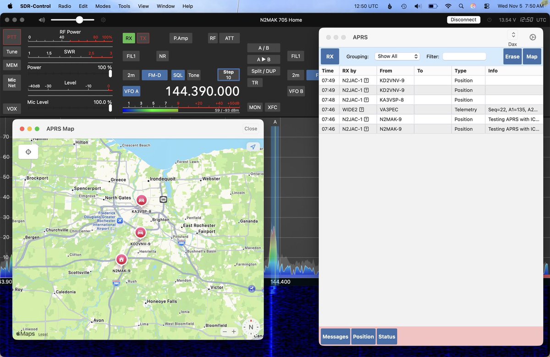Toggle the TX button
550x357 pixels.
143,38
